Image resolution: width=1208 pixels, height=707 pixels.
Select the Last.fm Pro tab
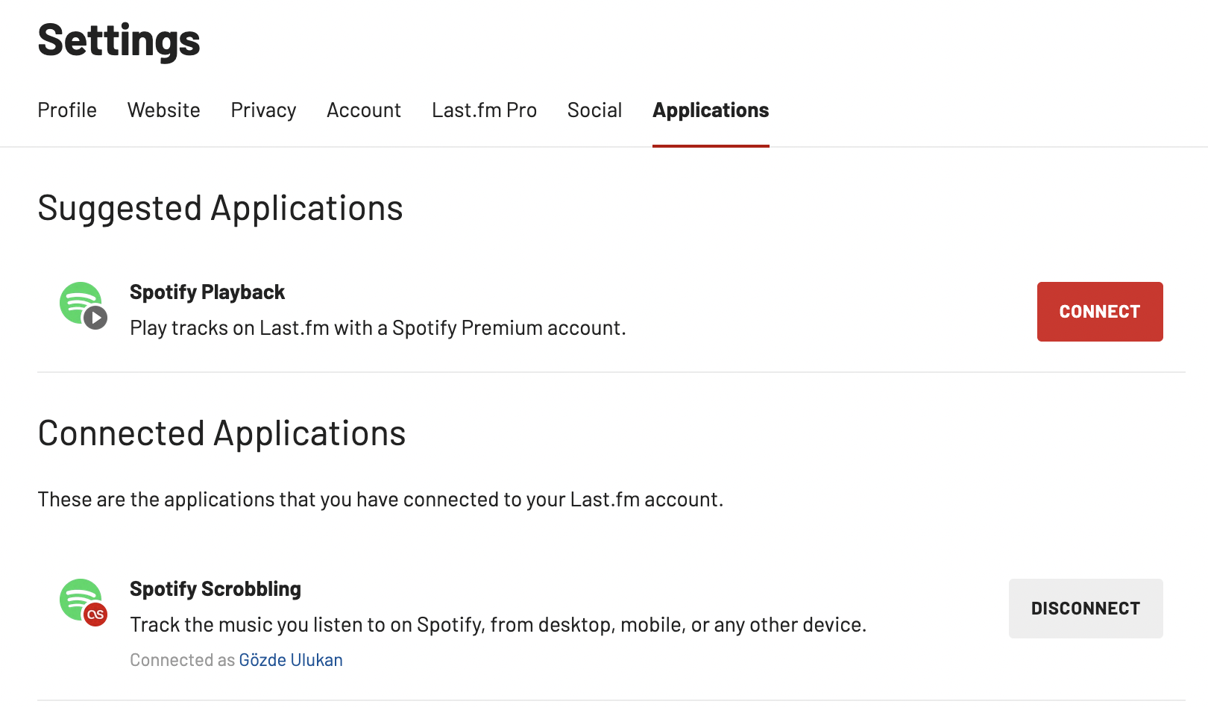point(484,110)
